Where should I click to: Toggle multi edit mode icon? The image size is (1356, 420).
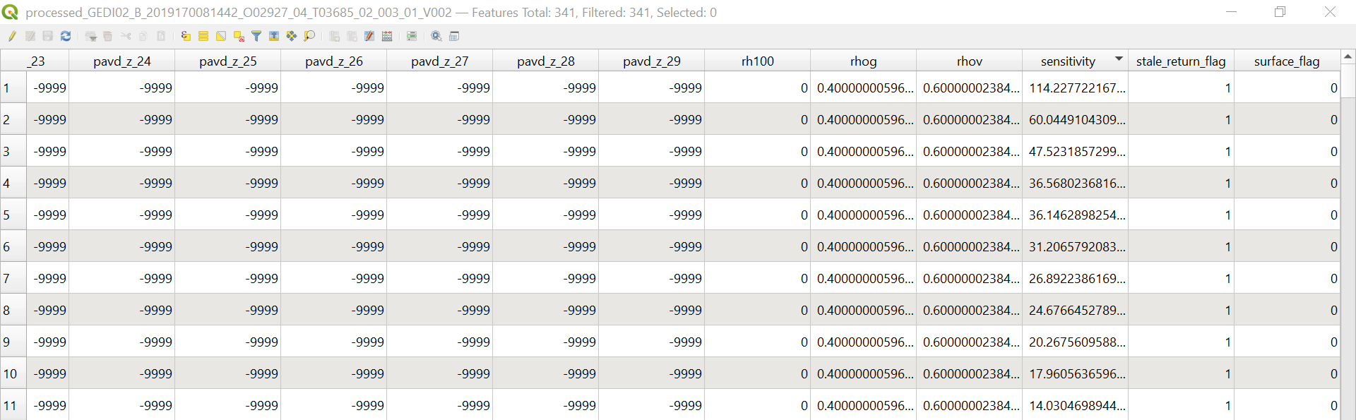point(30,36)
